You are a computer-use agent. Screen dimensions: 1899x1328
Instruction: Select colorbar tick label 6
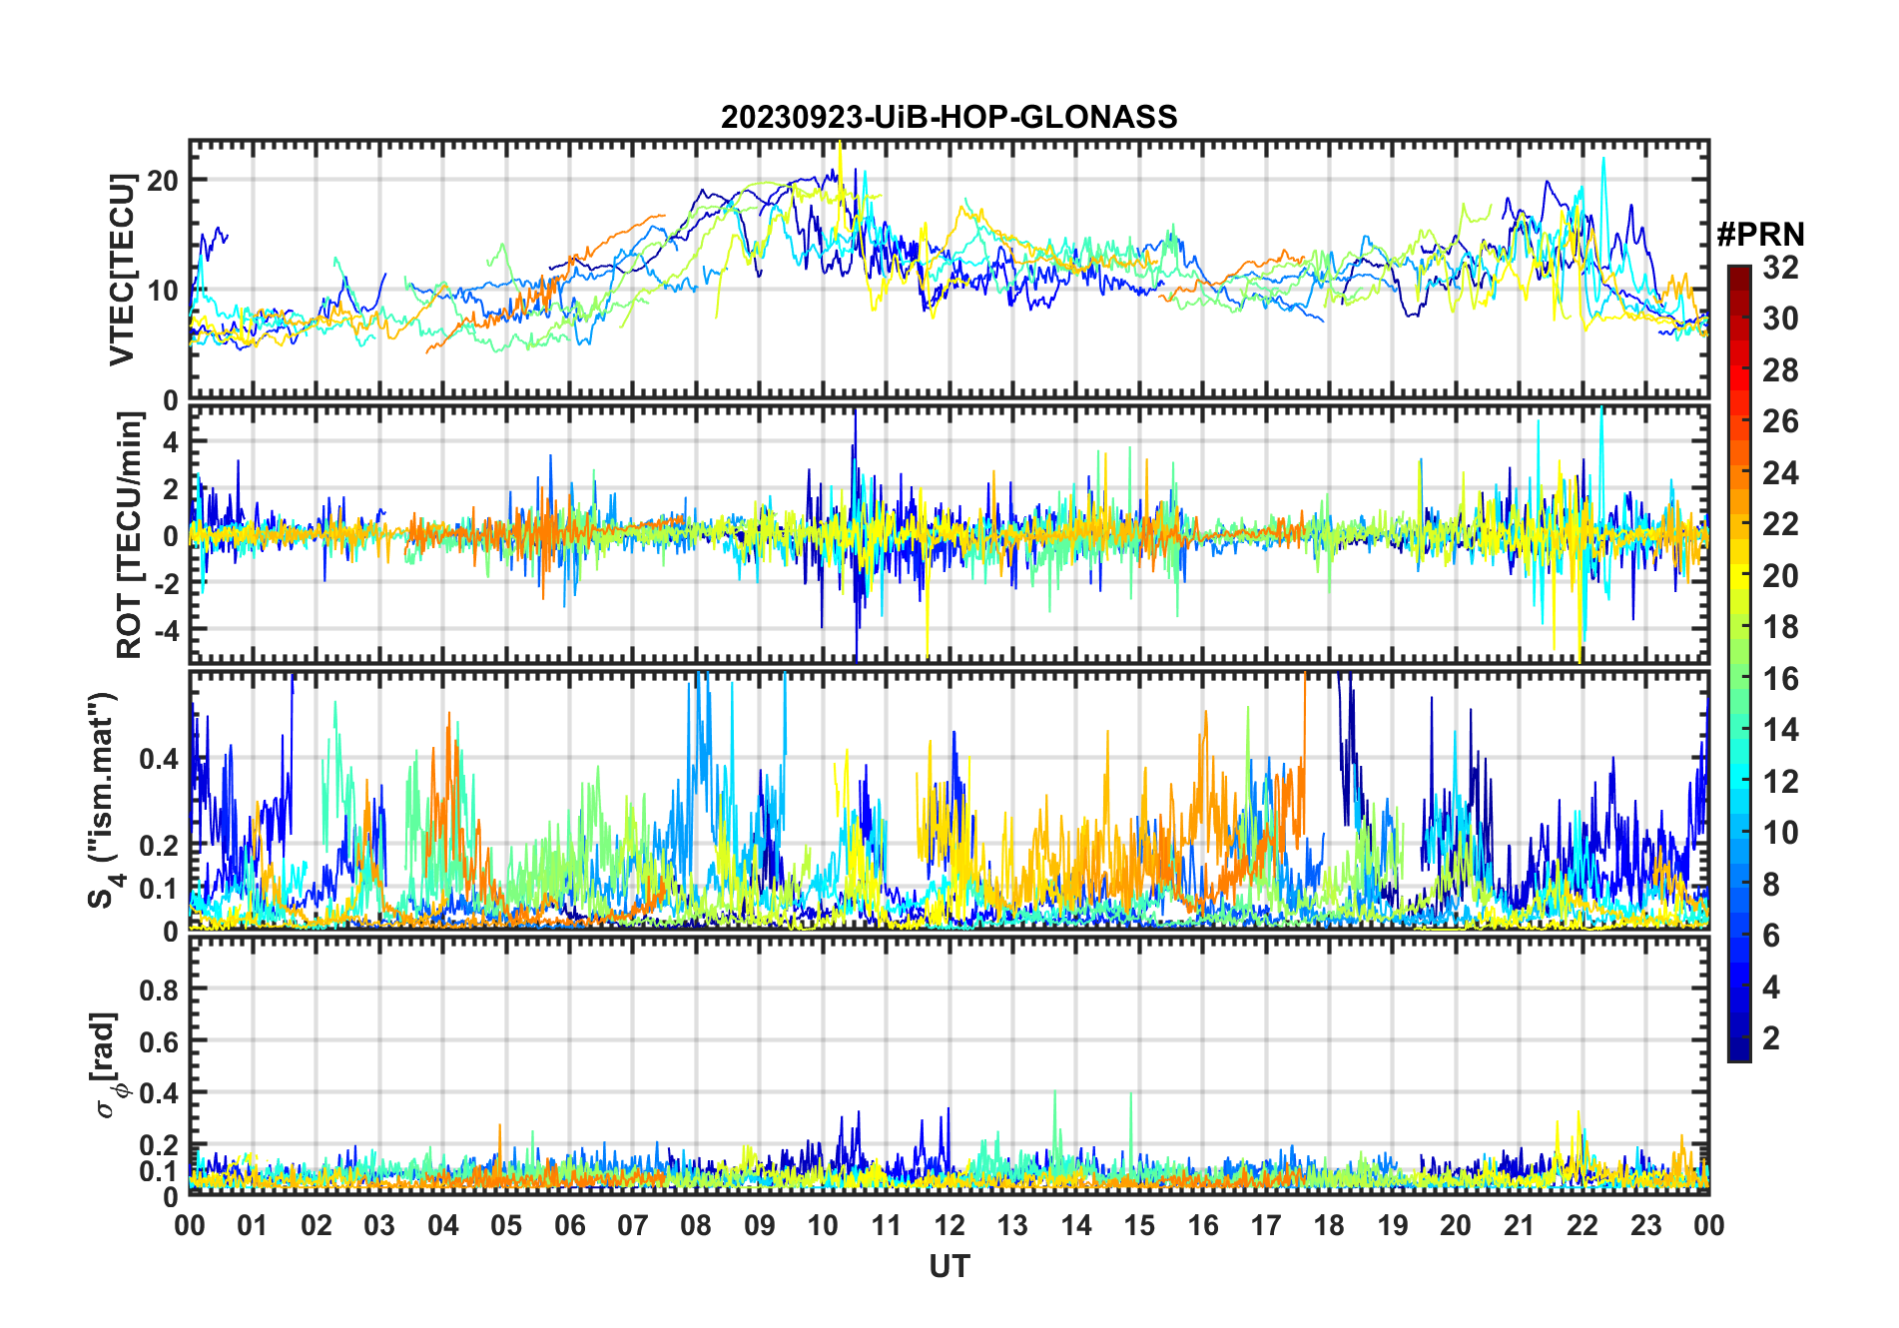tap(1771, 936)
